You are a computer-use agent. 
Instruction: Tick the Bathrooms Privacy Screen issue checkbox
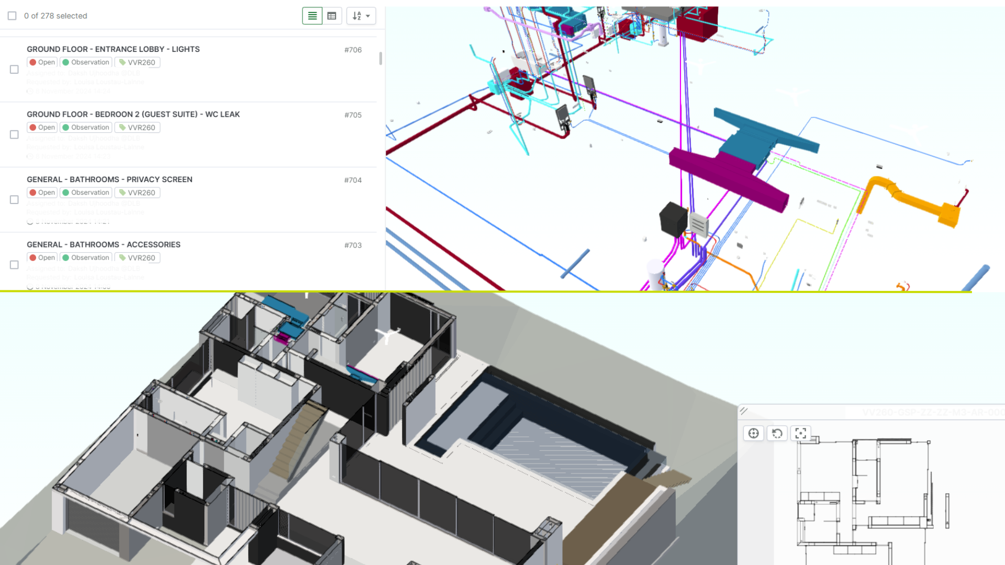pos(14,200)
